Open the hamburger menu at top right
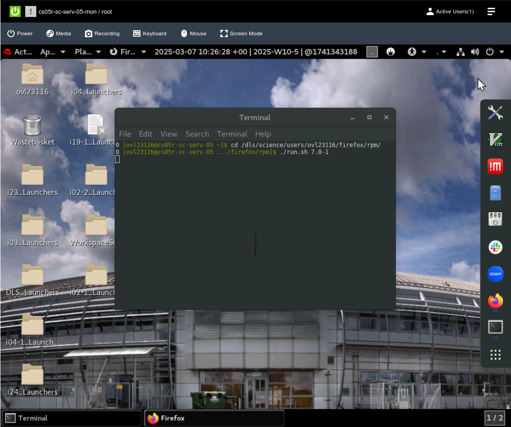511x427 pixels. coord(491,11)
